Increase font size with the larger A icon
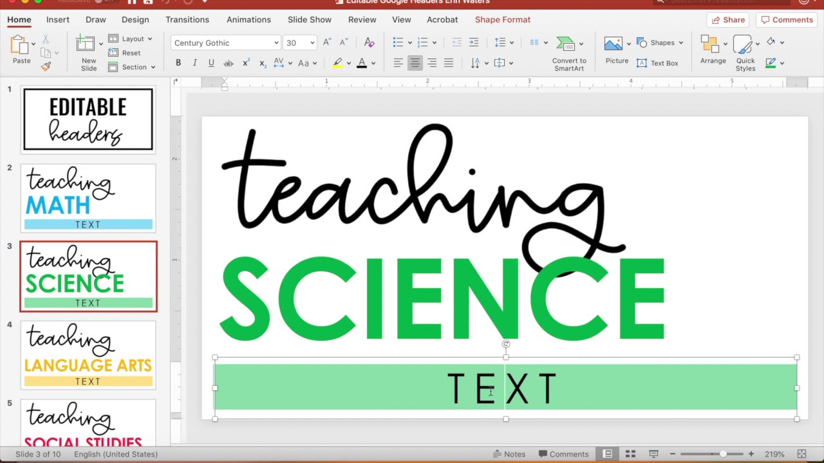 tap(327, 42)
